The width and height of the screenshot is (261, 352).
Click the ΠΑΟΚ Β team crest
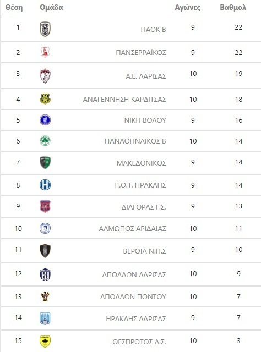tap(45, 29)
